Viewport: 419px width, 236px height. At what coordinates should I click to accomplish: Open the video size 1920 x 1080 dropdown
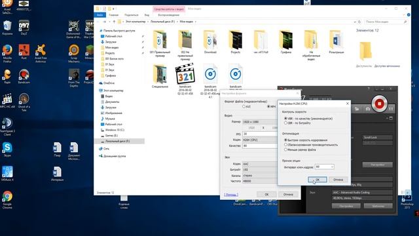coord(260,122)
